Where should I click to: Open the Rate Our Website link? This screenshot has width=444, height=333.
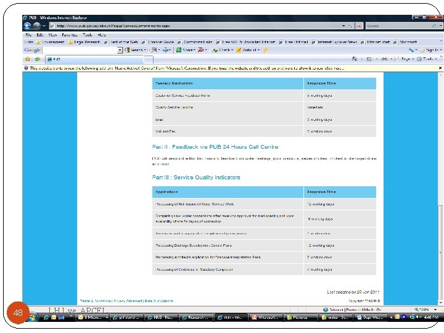[158, 301]
